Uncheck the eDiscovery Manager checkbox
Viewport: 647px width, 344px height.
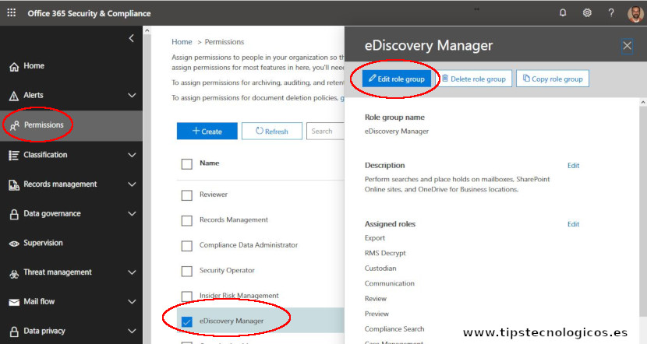coord(186,321)
